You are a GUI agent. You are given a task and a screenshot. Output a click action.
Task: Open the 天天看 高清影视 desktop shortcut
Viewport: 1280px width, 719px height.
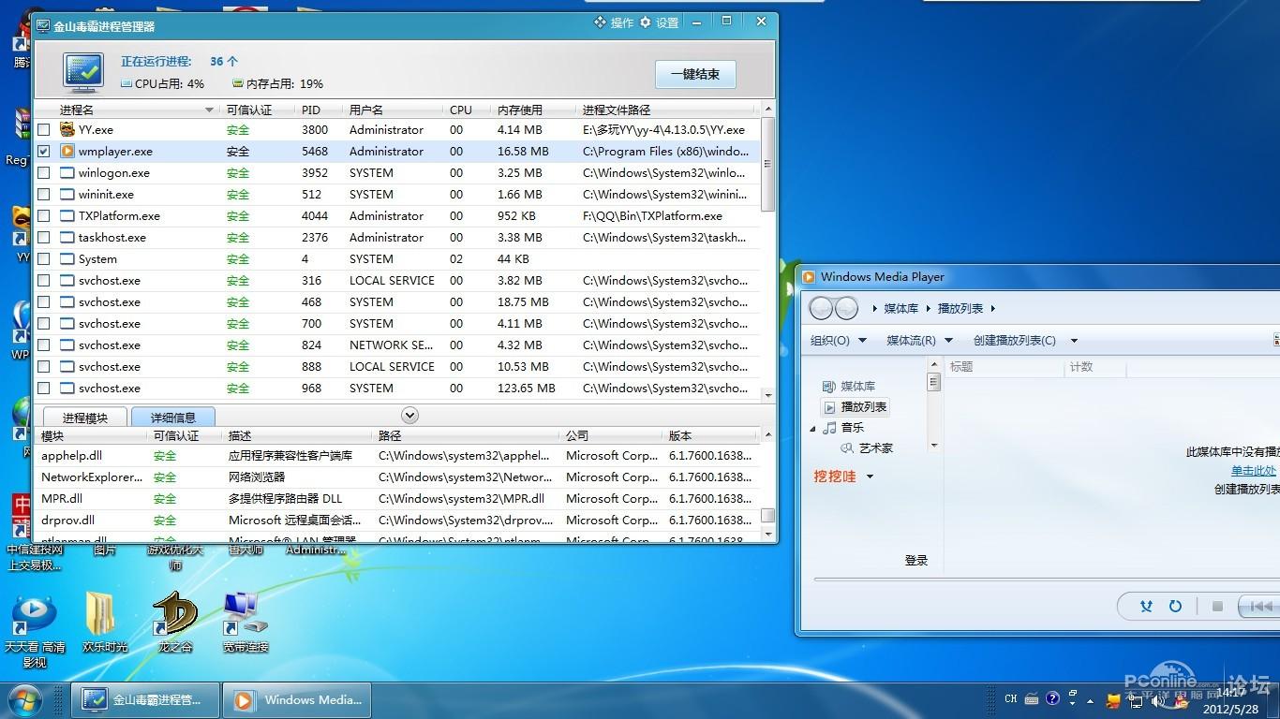coord(35,632)
